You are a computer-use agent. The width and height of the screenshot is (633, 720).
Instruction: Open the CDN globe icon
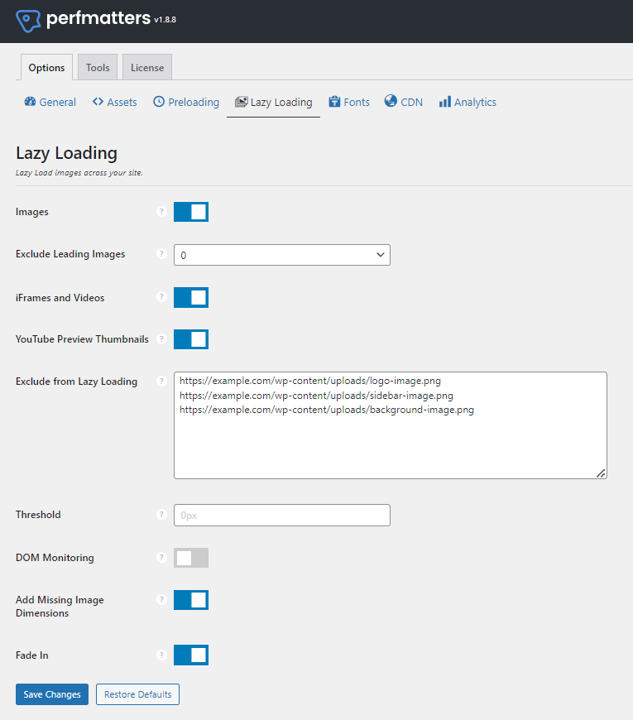point(391,101)
